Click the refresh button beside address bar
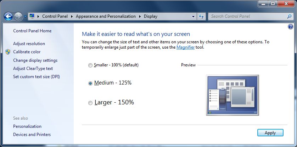 201,16
